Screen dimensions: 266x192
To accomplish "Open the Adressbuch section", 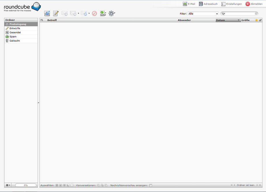I will click(x=208, y=4).
